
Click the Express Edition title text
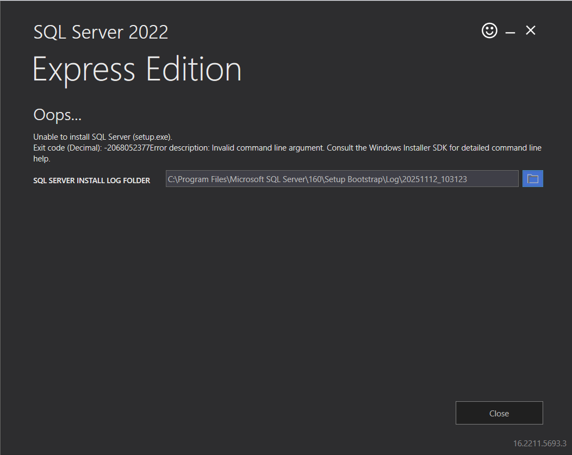pos(137,69)
